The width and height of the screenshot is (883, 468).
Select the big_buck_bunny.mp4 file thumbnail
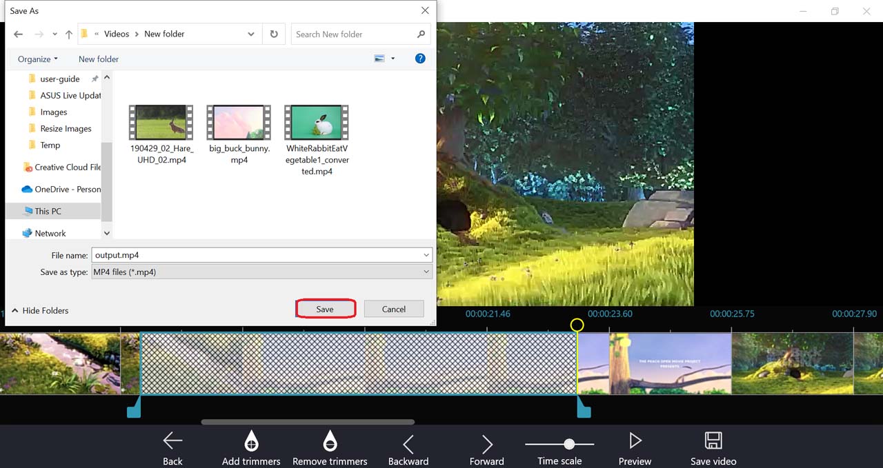(x=239, y=123)
